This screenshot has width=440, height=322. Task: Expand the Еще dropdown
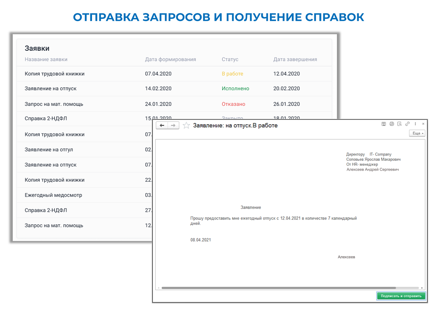pyautogui.click(x=417, y=133)
